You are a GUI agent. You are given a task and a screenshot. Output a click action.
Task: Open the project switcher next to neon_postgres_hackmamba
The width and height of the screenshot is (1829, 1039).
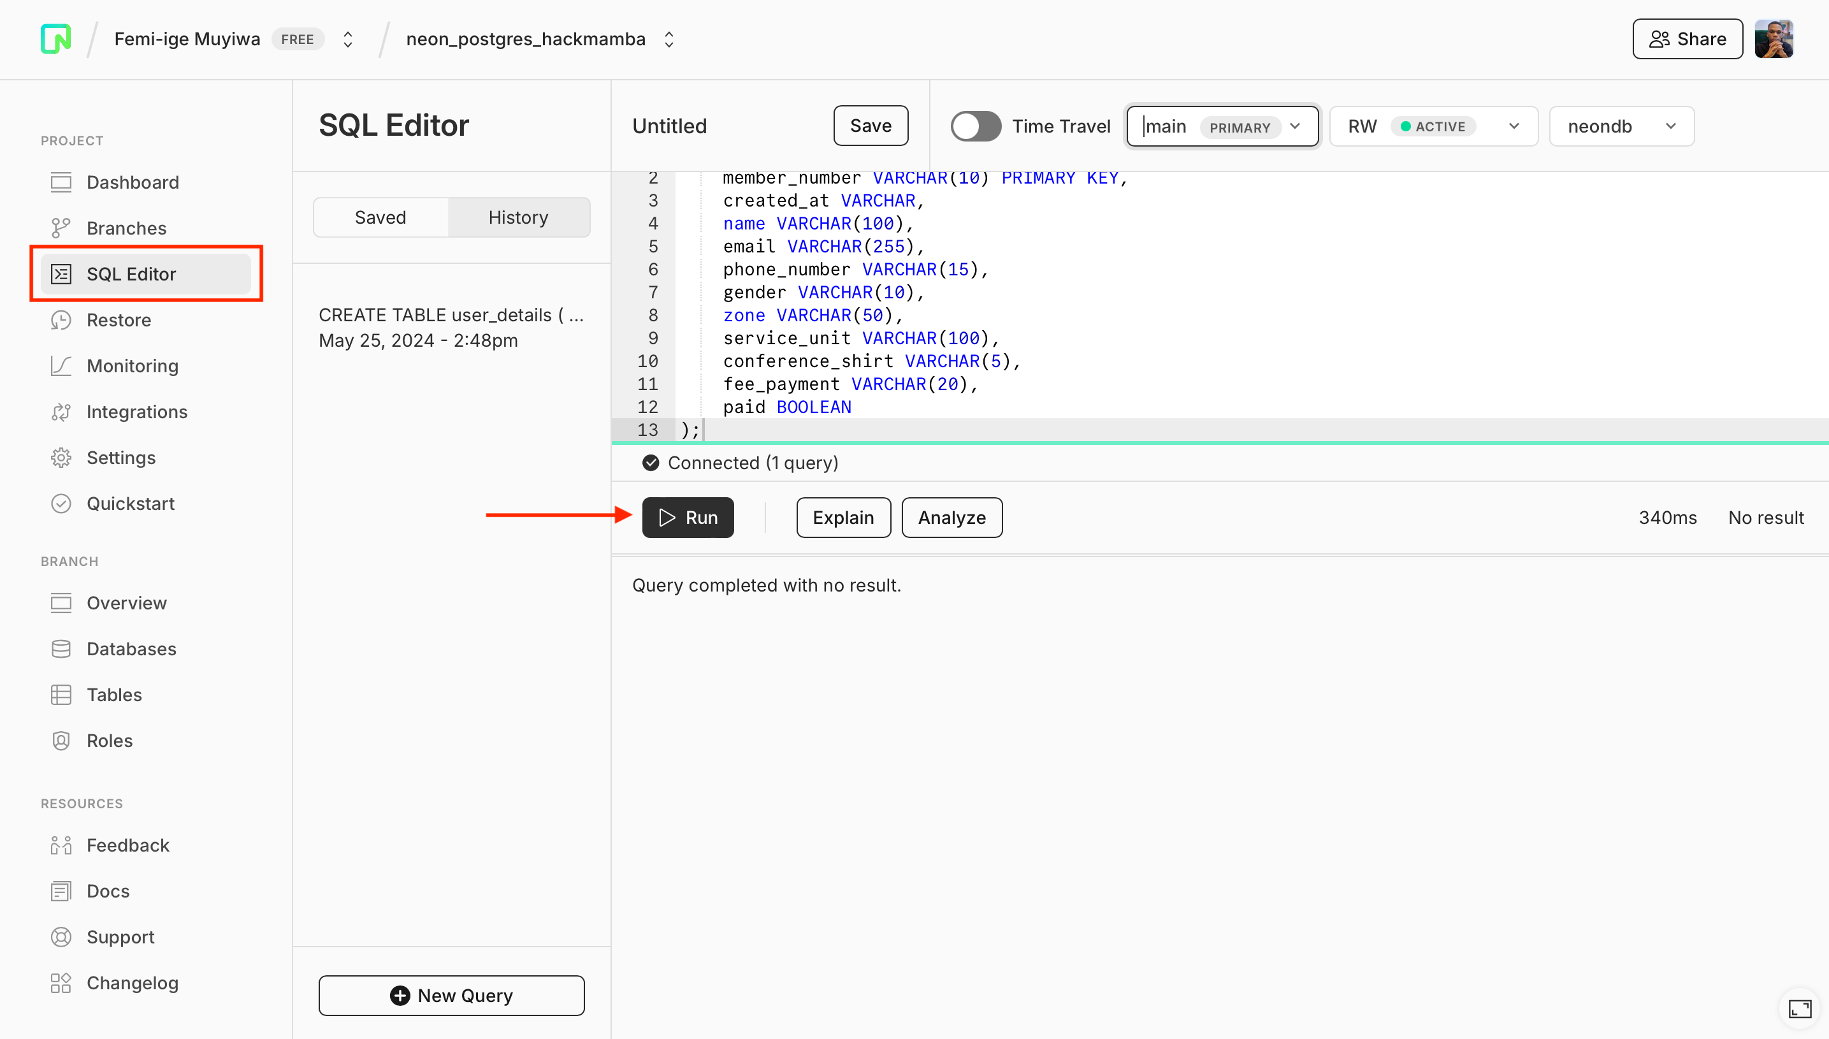pos(669,40)
